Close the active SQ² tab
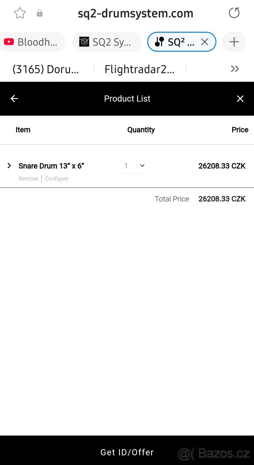 [204, 42]
